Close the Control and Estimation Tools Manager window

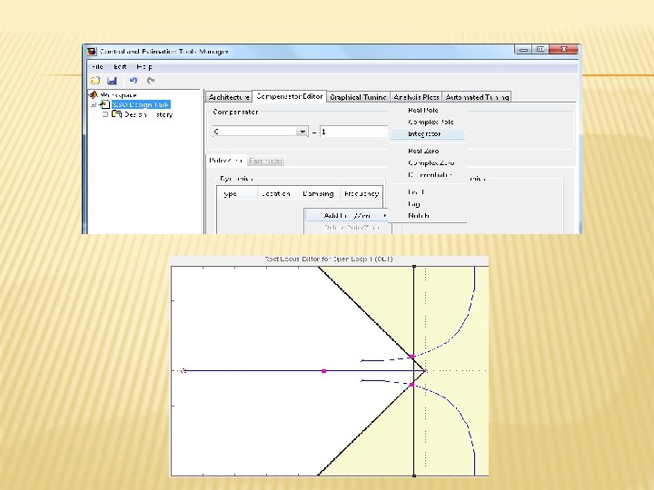(x=563, y=50)
